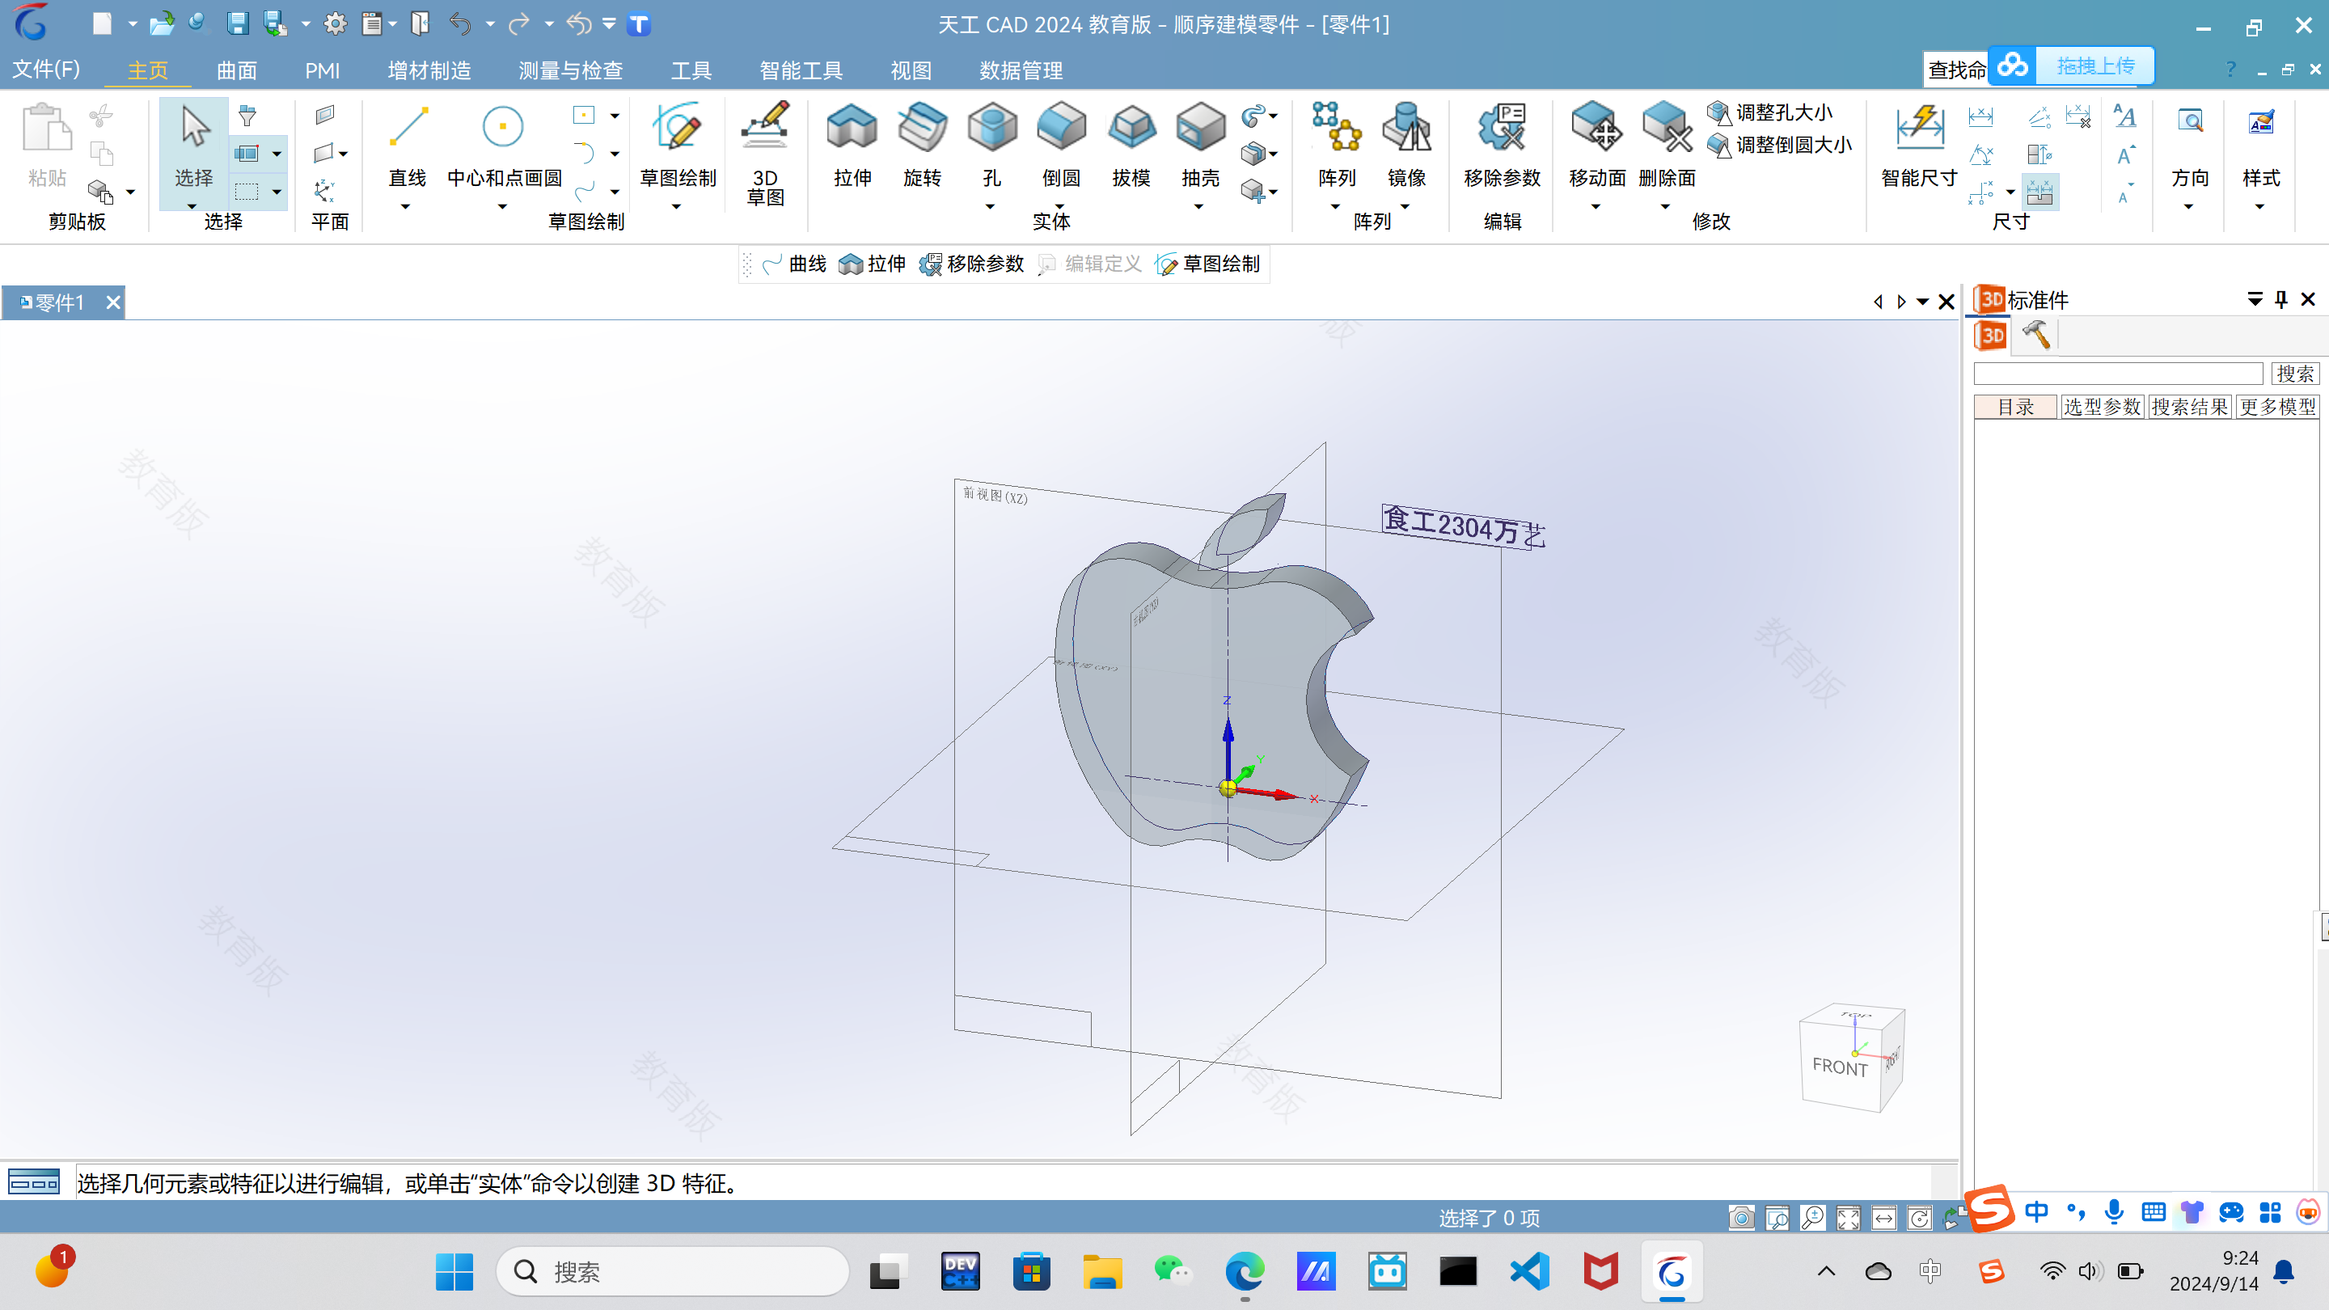This screenshot has width=2329, height=1310.
Task: Open the 更多模型 tab
Action: pyautogui.click(x=2277, y=407)
